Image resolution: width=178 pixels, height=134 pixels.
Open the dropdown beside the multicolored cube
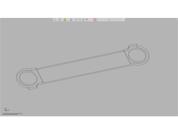click(x=67, y=20)
